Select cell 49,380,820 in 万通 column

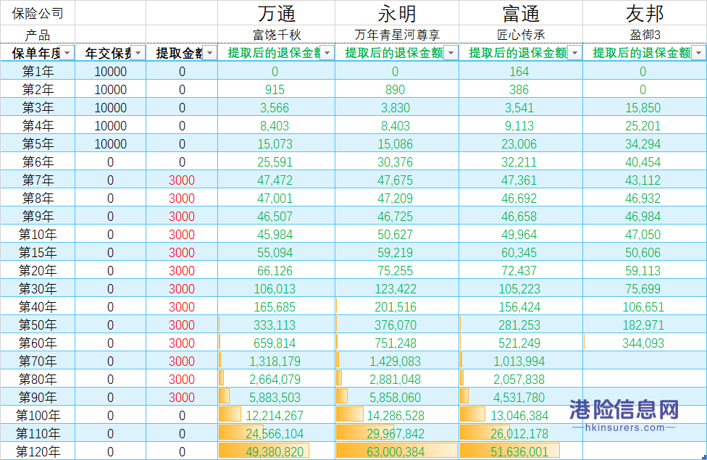(x=277, y=451)
